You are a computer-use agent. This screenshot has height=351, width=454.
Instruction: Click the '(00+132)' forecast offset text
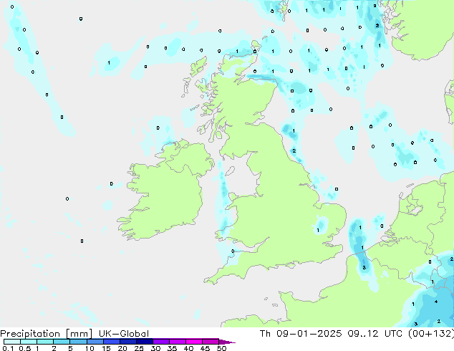coord(431,334)
